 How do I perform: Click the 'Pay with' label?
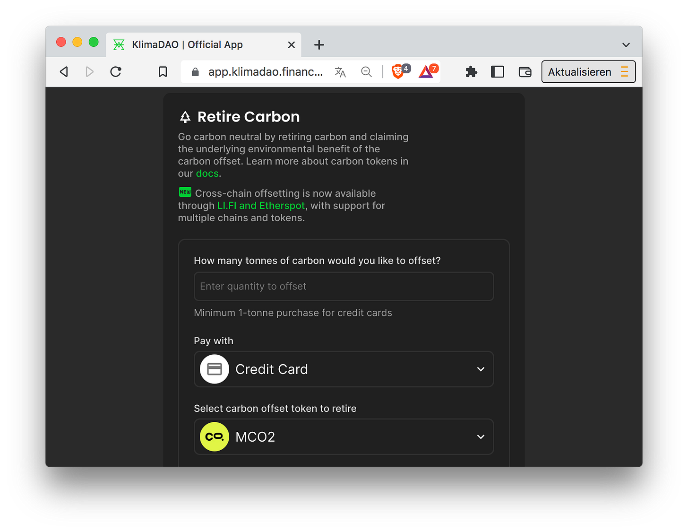coord(214,341)
